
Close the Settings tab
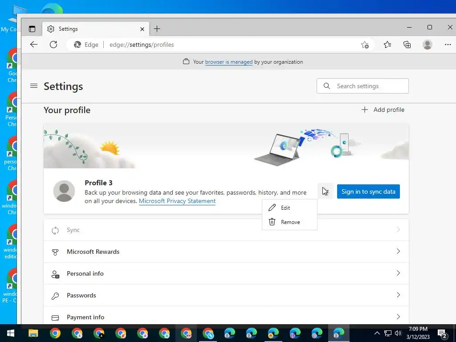142,29
